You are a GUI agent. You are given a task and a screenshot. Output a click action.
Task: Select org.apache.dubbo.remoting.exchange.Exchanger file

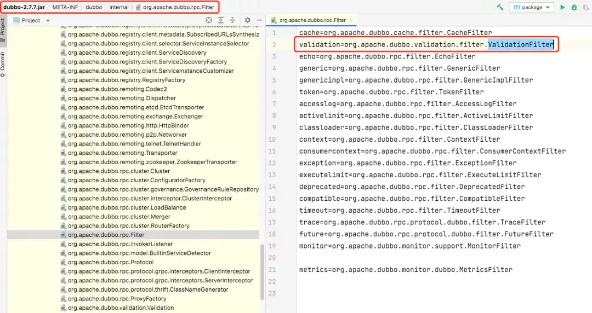tap(135, 116)
